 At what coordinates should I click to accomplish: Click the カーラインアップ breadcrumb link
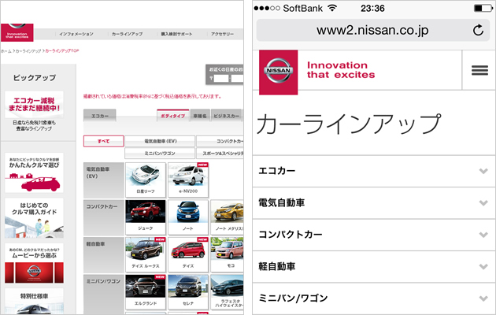(28, 51)
